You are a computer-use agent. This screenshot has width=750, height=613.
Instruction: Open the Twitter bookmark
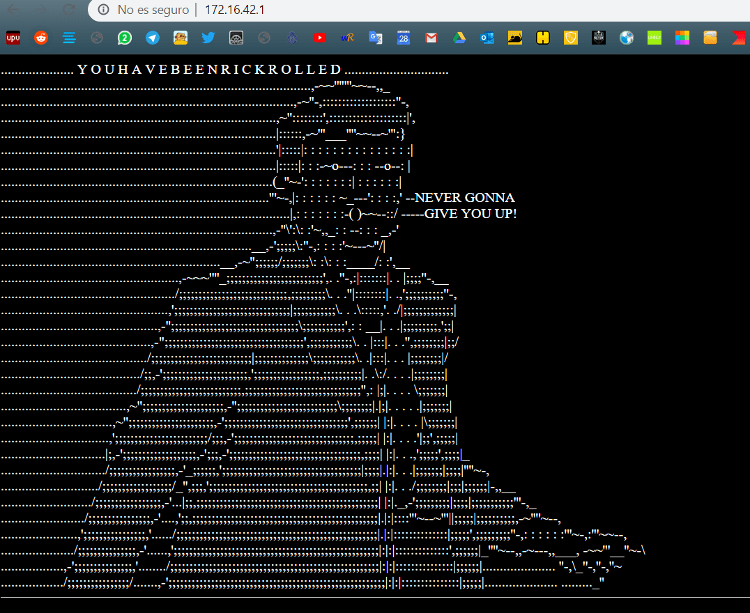[208, 38]
